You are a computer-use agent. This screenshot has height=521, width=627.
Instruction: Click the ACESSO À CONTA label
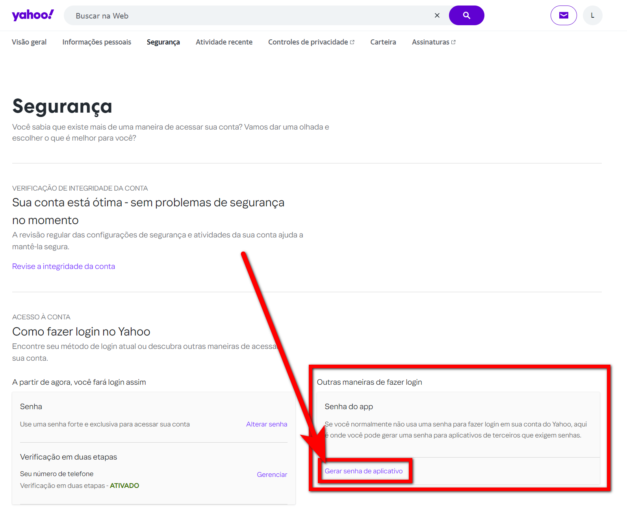(41, 317)
